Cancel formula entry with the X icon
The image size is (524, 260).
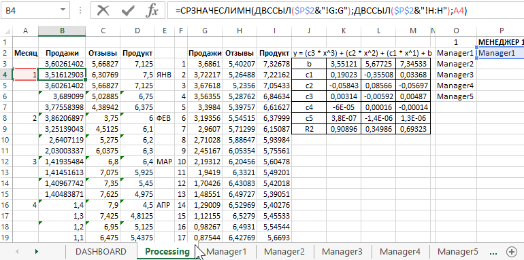coord(103,11)
